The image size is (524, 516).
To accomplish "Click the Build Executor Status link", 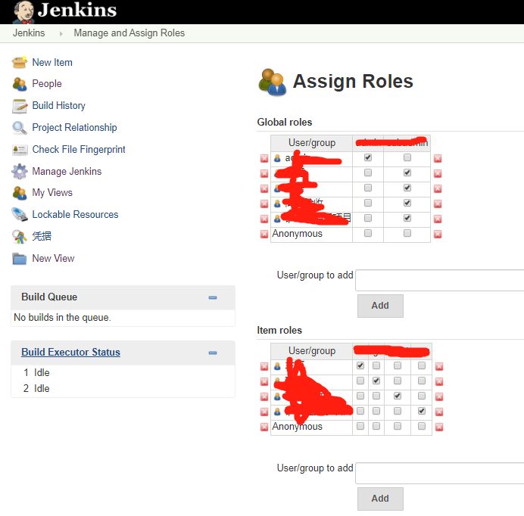I will pos(70,353).
